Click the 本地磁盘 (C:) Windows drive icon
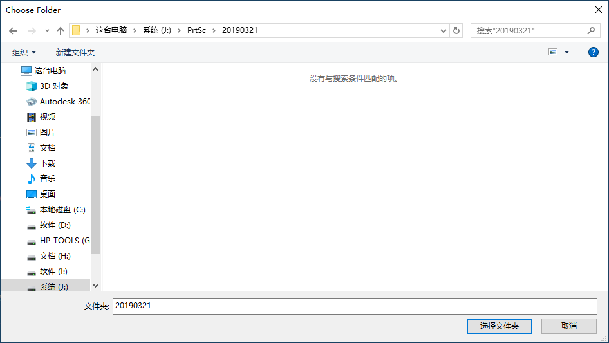The height and width of the screenshot is (343, 609). [x=31, y=210]
